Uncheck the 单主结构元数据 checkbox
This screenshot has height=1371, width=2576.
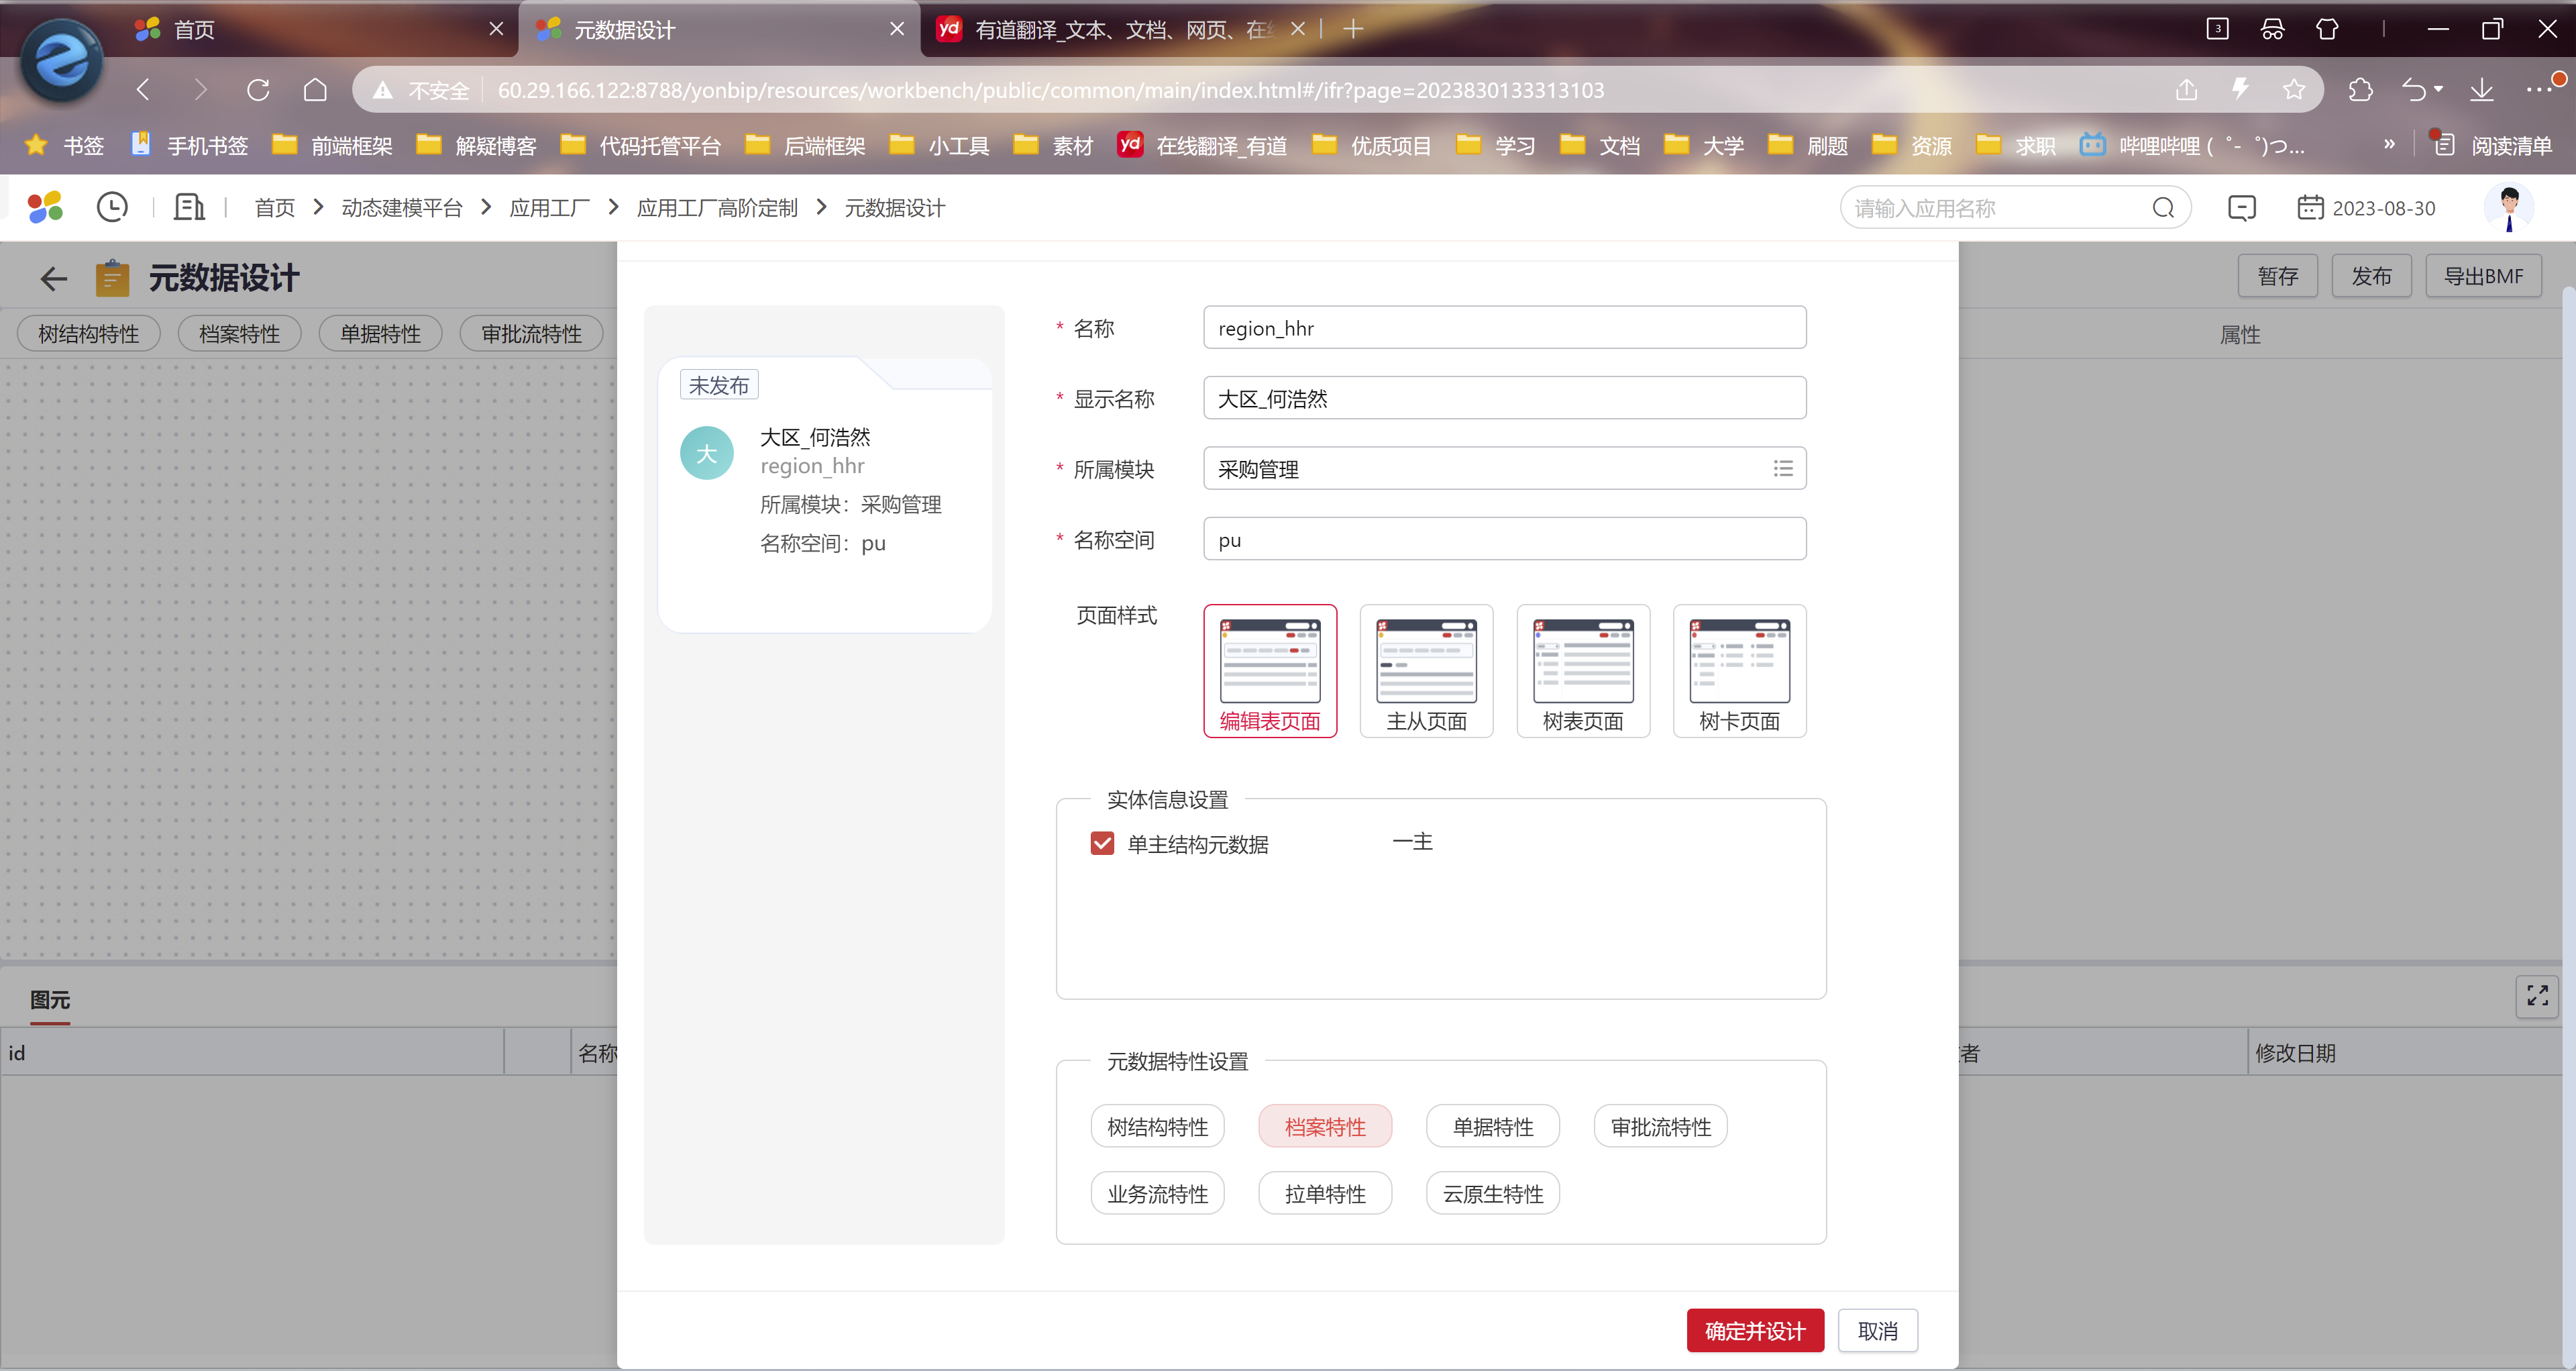1102,844
